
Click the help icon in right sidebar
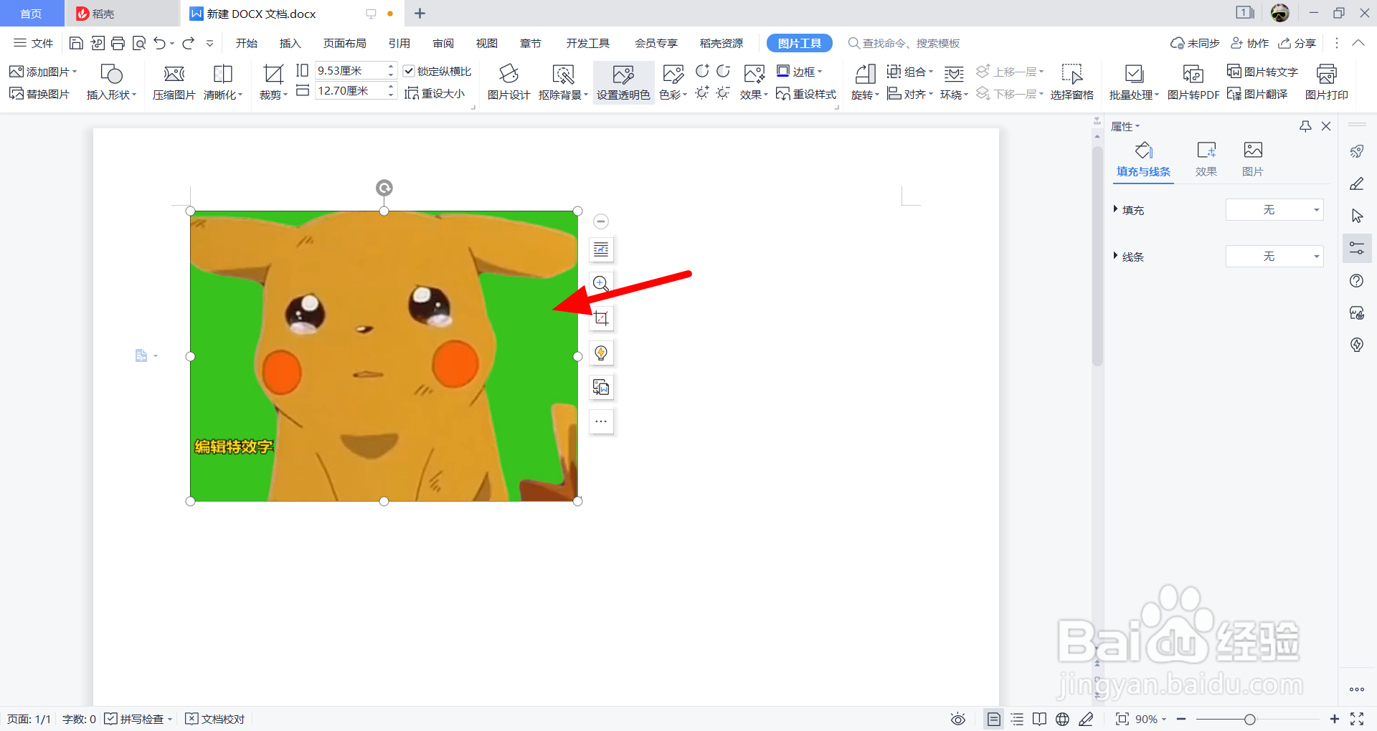click(1356, 281)
